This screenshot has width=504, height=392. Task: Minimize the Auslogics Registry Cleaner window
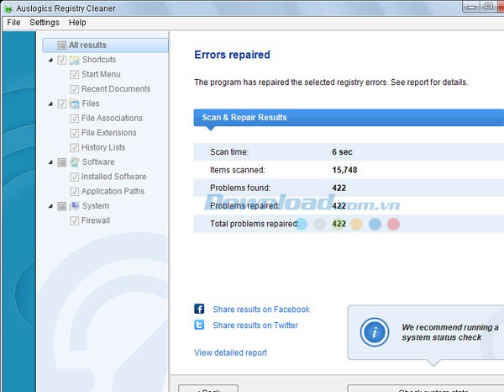471,7
